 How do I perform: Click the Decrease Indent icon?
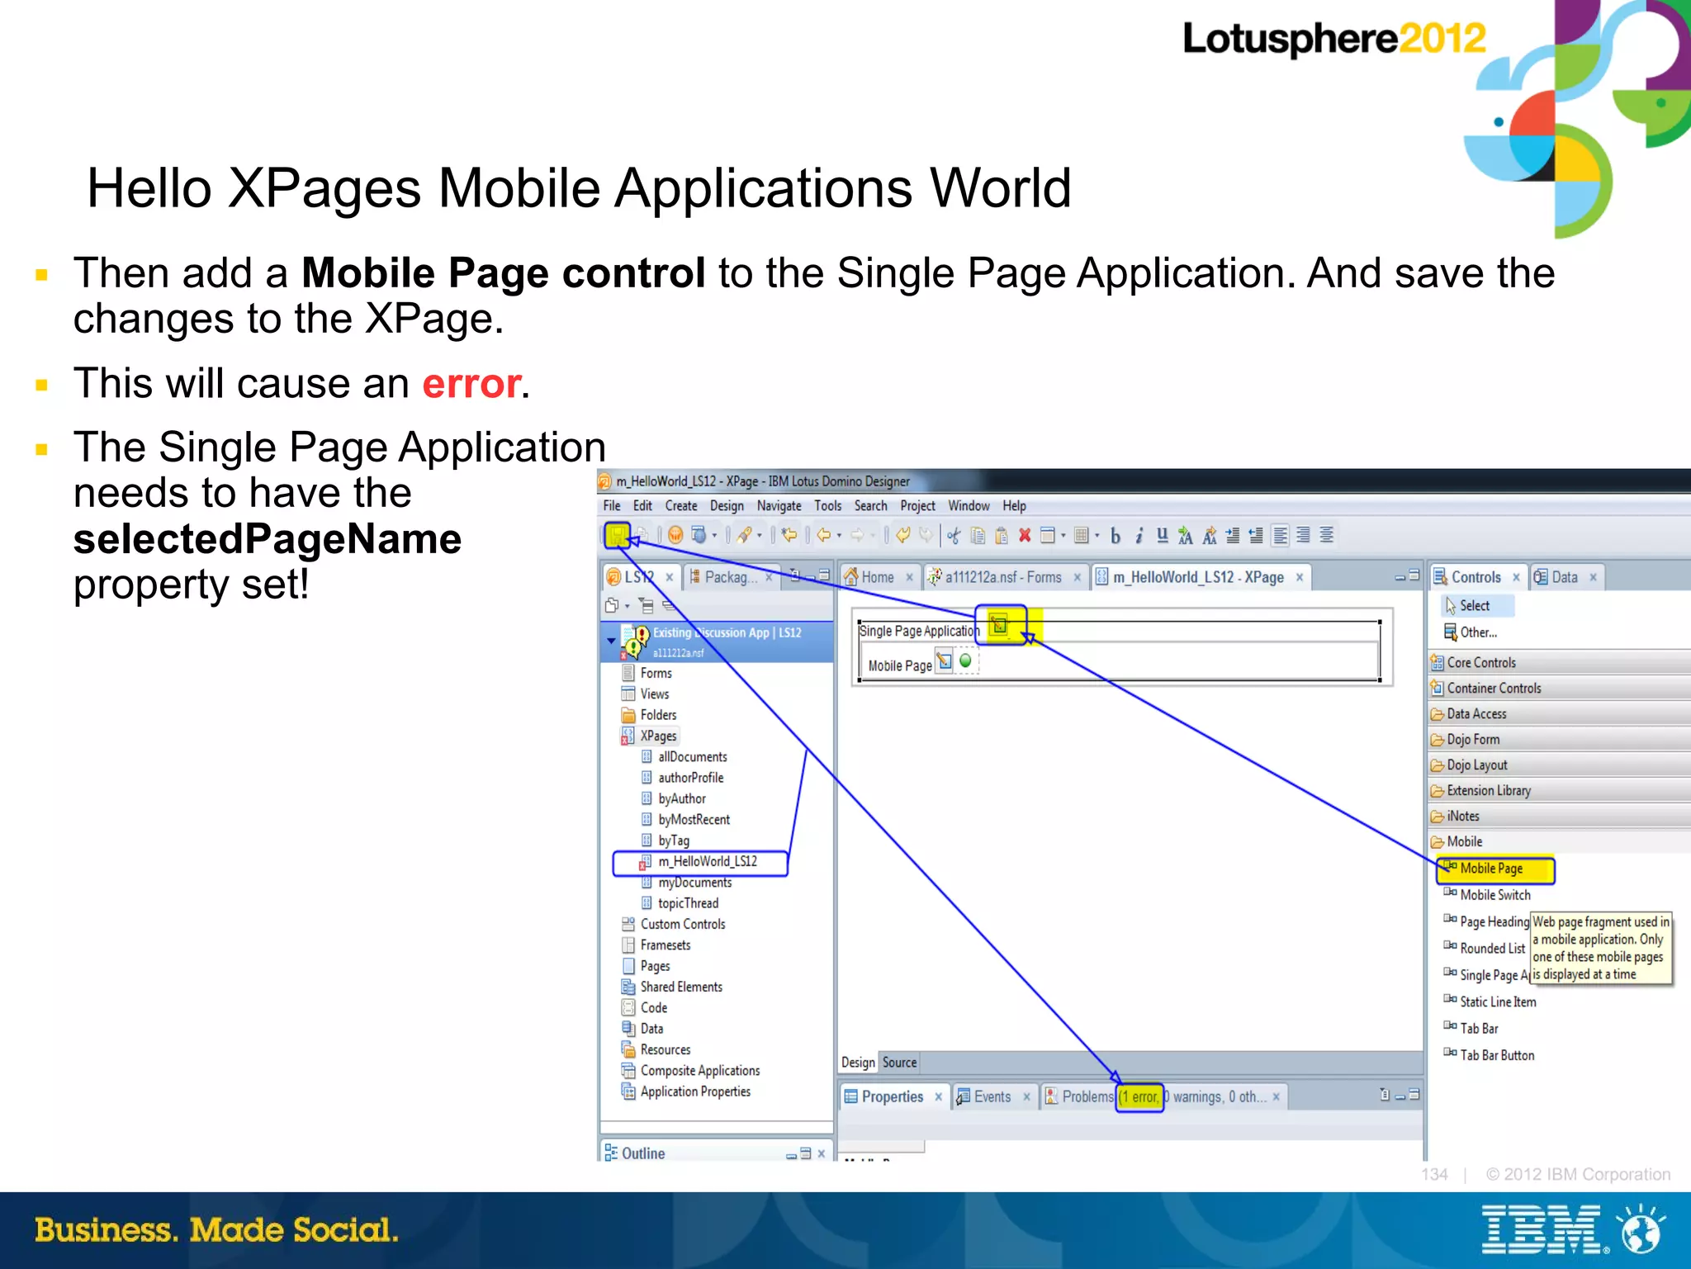tap(1256, 536)
